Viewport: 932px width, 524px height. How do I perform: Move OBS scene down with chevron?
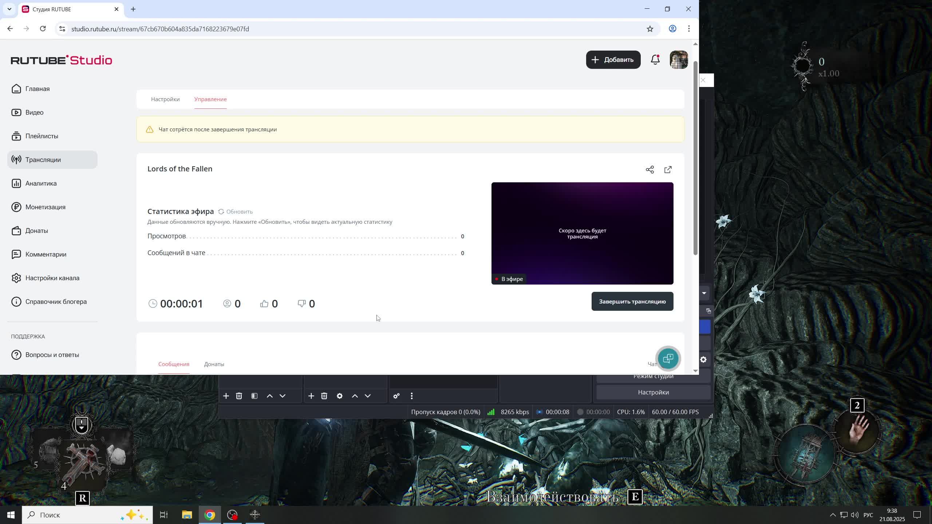(x=283, y=396)
